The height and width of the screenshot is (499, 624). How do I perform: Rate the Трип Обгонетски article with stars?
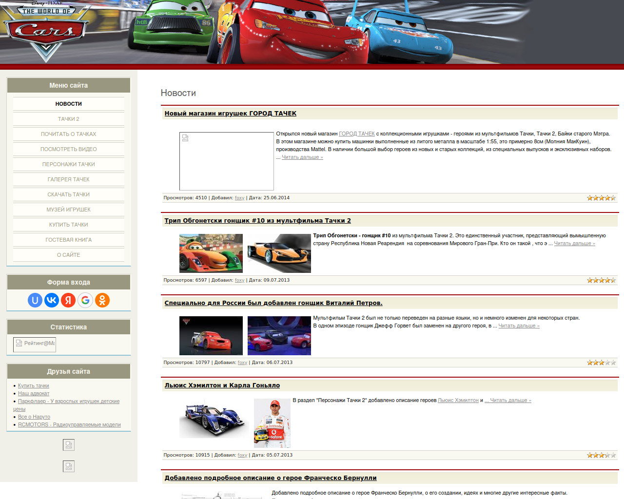click(x=602, y=280)
